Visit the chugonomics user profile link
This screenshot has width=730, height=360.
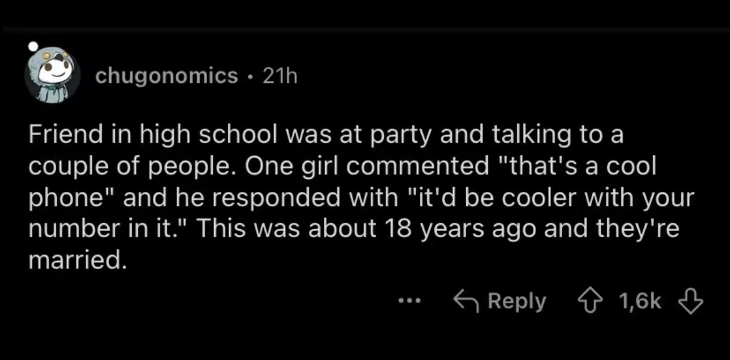coord(167,76)
